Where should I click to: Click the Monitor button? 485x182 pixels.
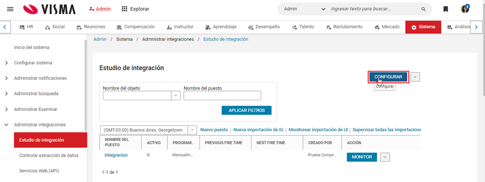coord(362,157)
